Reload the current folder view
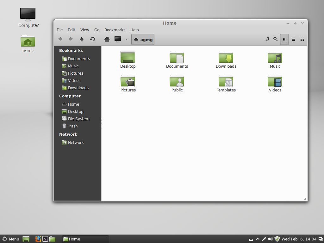The height and width of the screenshot is (243, 324). (92, 39)
